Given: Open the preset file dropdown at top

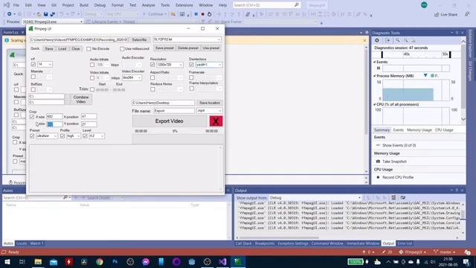Looking at the screenshot, I should 219,39.
